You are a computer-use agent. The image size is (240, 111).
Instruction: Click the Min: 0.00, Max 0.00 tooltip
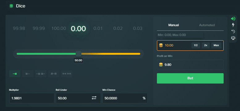pyautogui.click(x=180, y=35)
